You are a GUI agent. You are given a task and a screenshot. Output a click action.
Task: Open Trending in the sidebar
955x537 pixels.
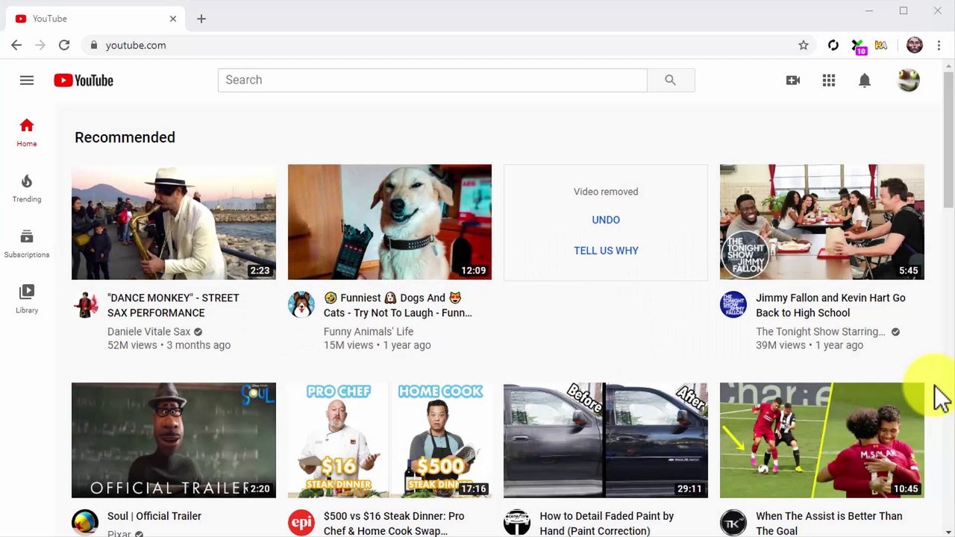coord(27,188)
